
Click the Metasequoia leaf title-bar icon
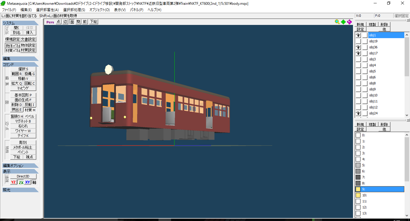pyautogui.click(x=3, y=3)
